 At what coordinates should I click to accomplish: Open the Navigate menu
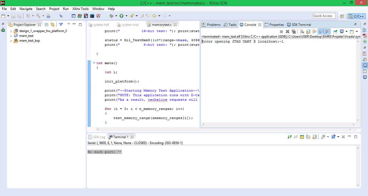tap(26, 9)
